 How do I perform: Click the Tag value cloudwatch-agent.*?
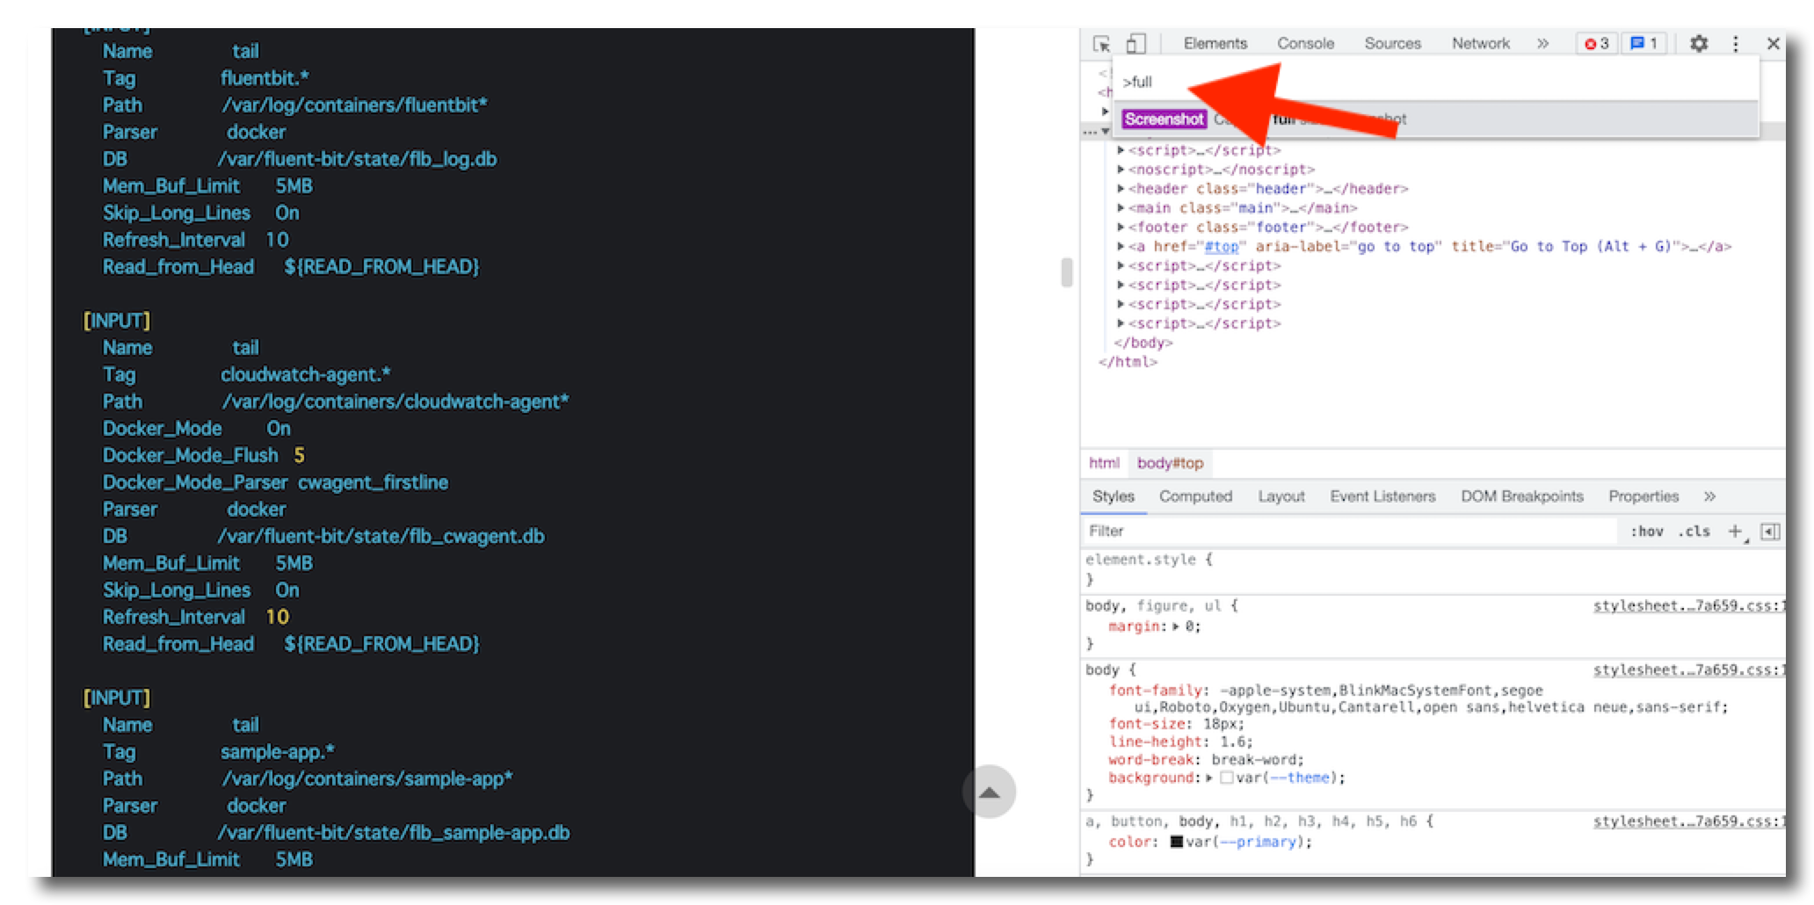tap(305, 375)
